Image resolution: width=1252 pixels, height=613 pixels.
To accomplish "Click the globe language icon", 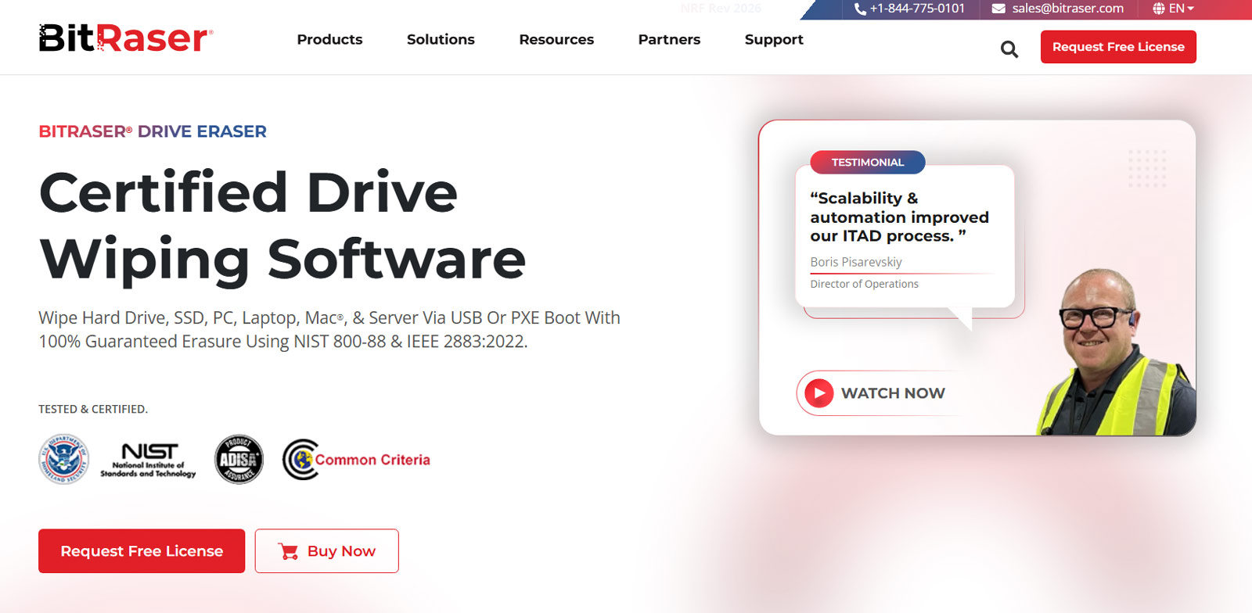I will tap(1159, 9).
